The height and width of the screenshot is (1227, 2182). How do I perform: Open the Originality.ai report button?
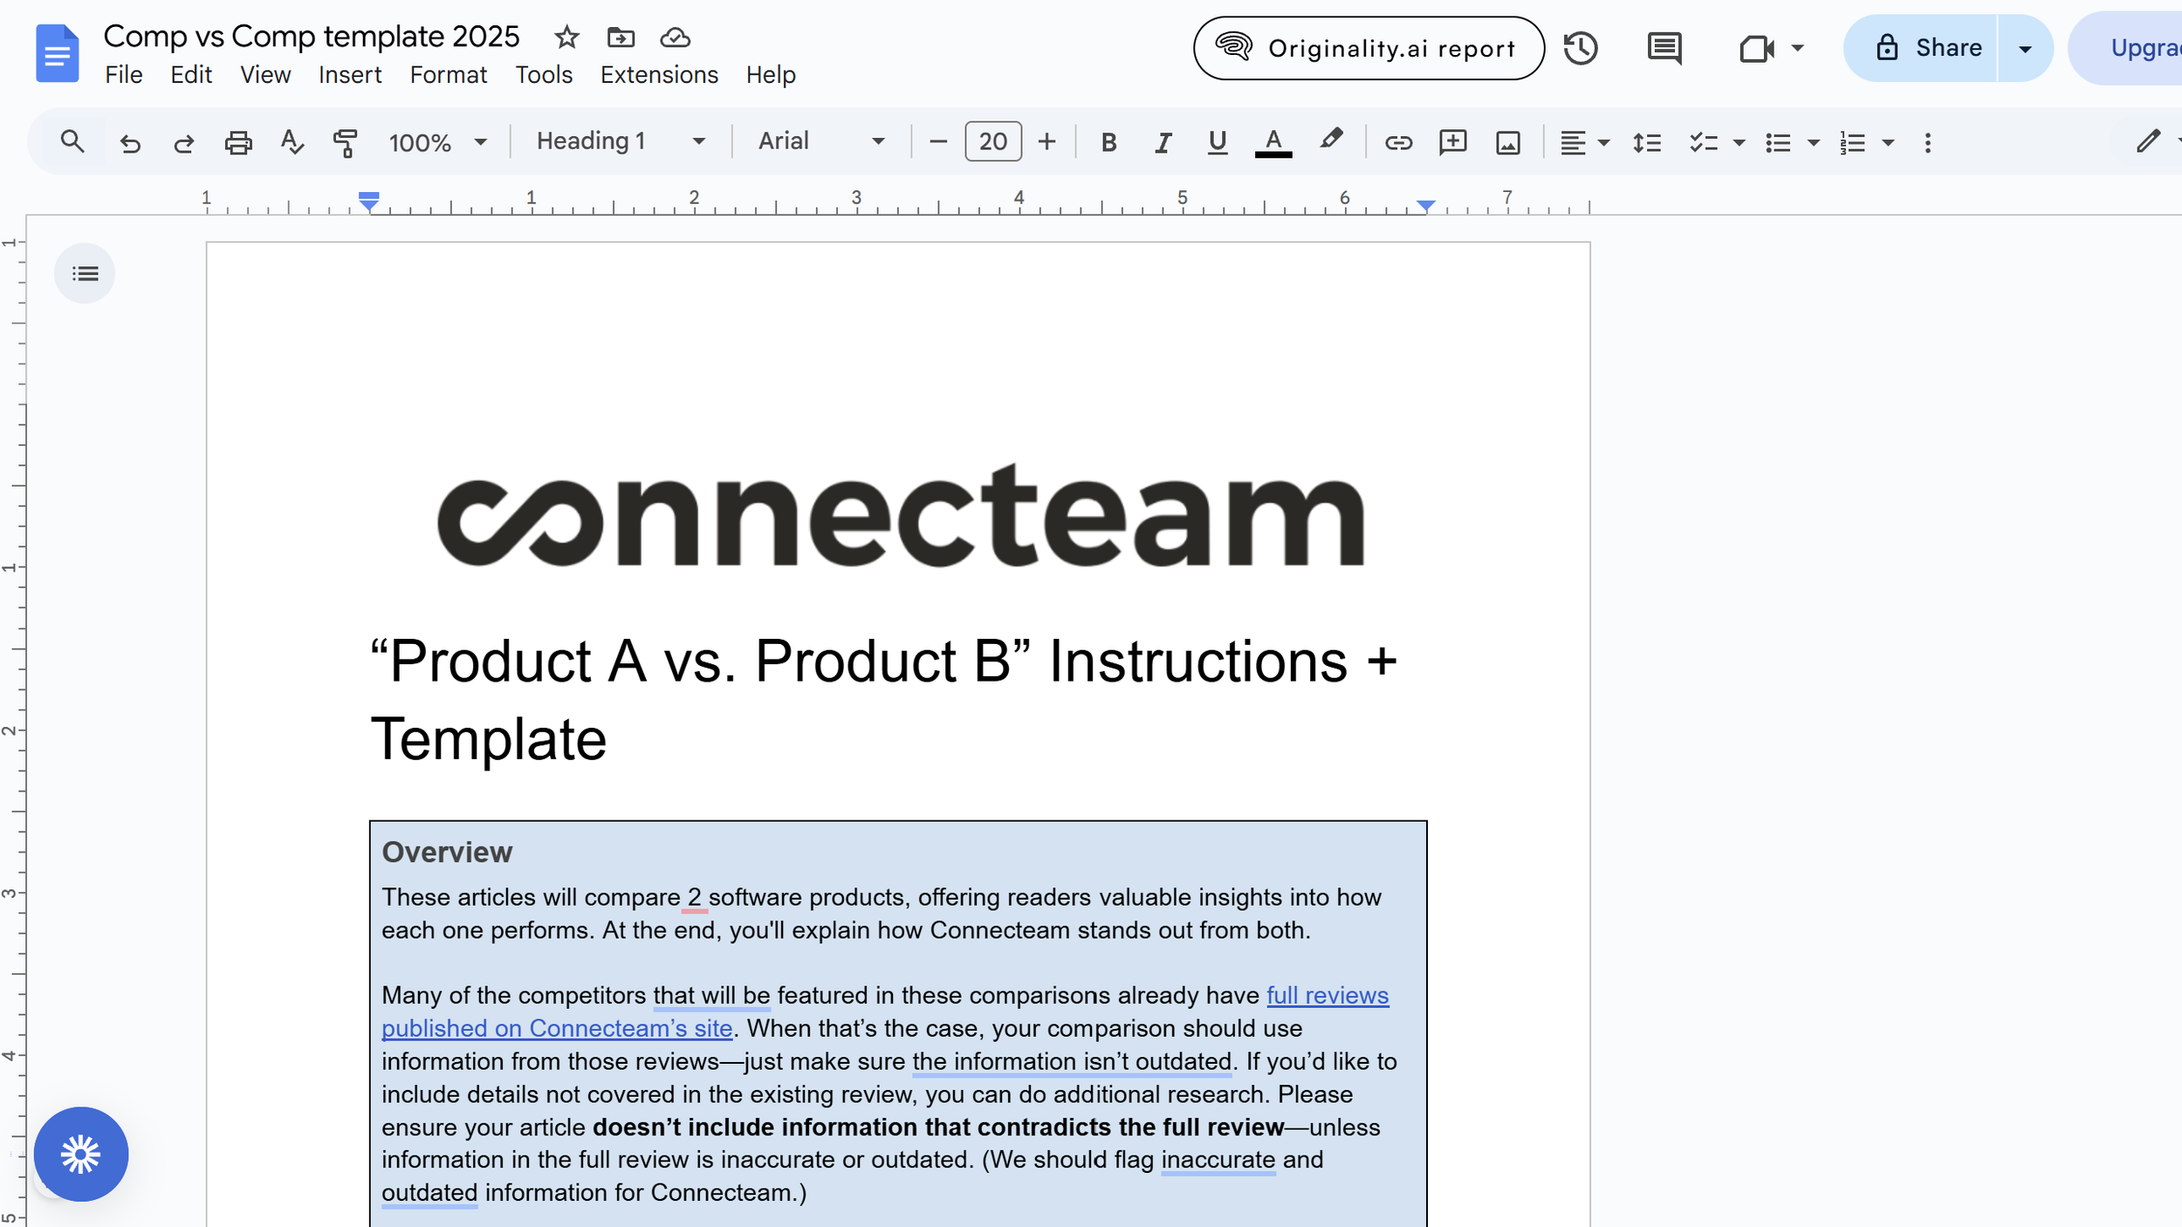1369,48
